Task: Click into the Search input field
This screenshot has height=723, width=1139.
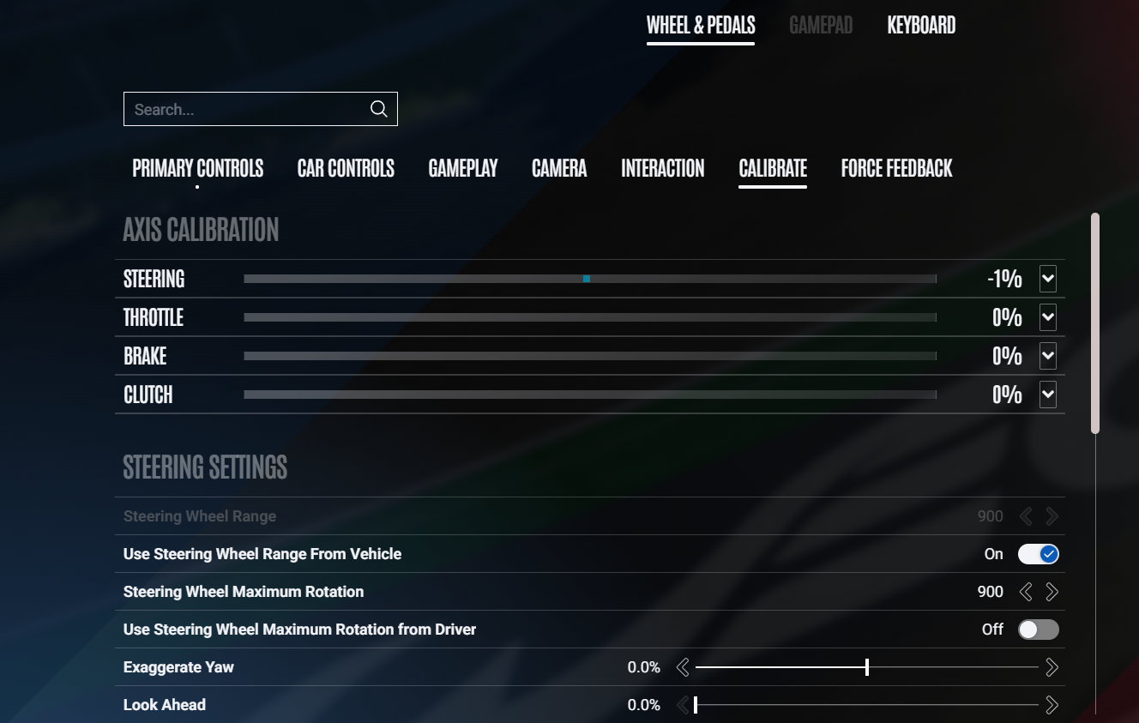Action: (244, 109)
